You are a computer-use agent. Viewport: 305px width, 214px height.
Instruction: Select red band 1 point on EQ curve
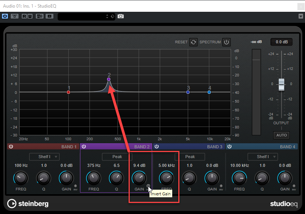68,92
